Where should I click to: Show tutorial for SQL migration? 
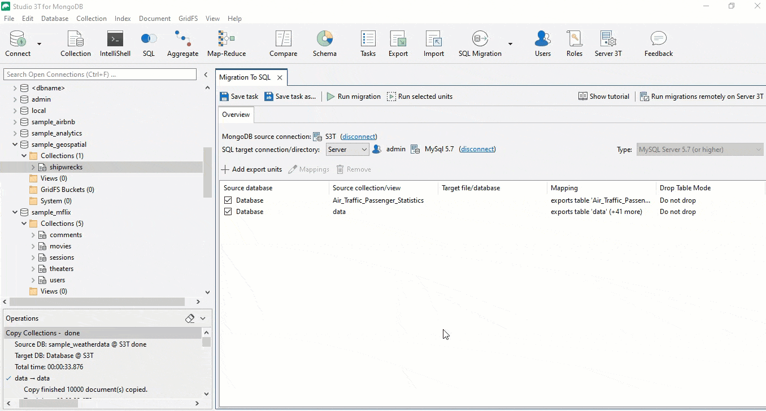click(x=604, y=97)
